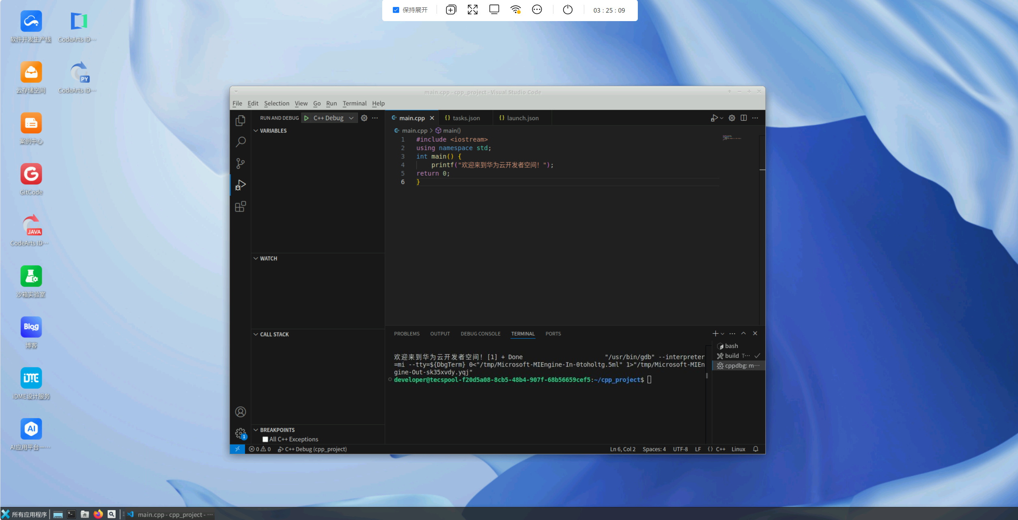Open terminal emulator from the taskbar
This screenshot has height=520, width=1018.
71,514
